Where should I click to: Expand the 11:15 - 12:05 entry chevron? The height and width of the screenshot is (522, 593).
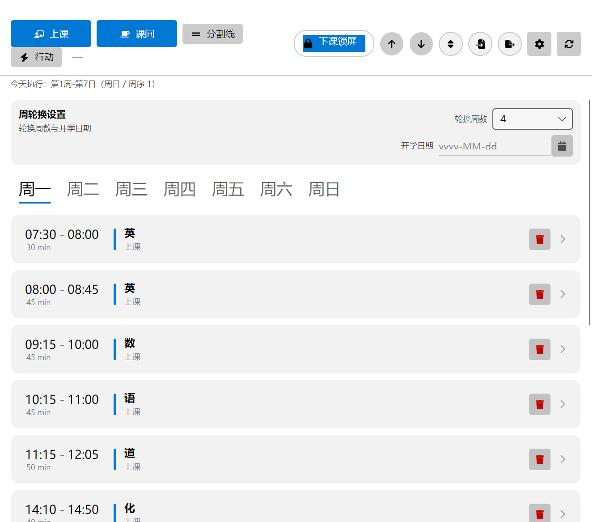[563, 459]
